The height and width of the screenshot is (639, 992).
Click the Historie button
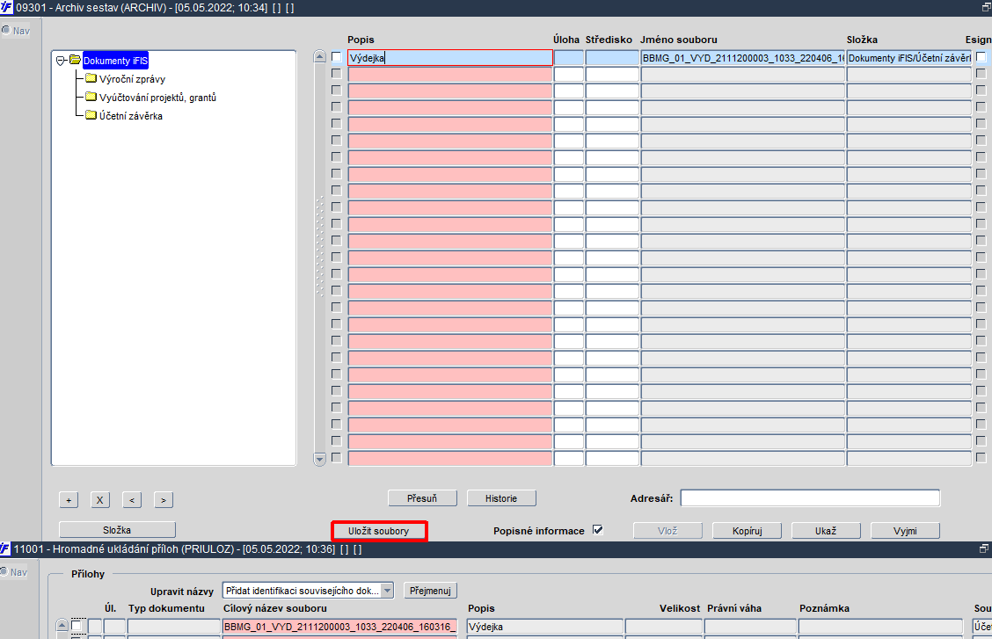[501, 498]
